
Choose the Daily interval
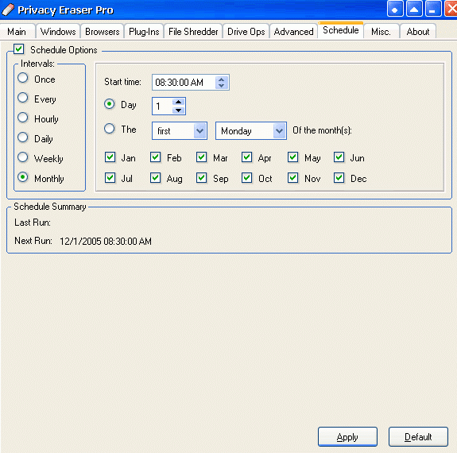click(x=23, y=137)
